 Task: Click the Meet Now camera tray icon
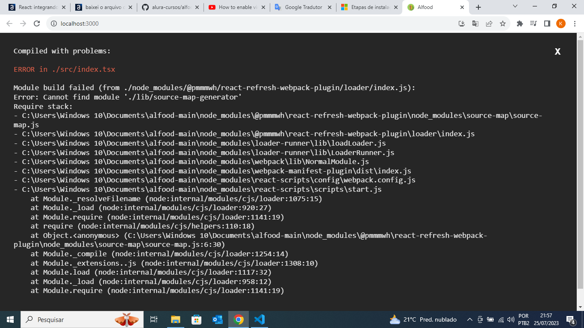tap(480, 319)
